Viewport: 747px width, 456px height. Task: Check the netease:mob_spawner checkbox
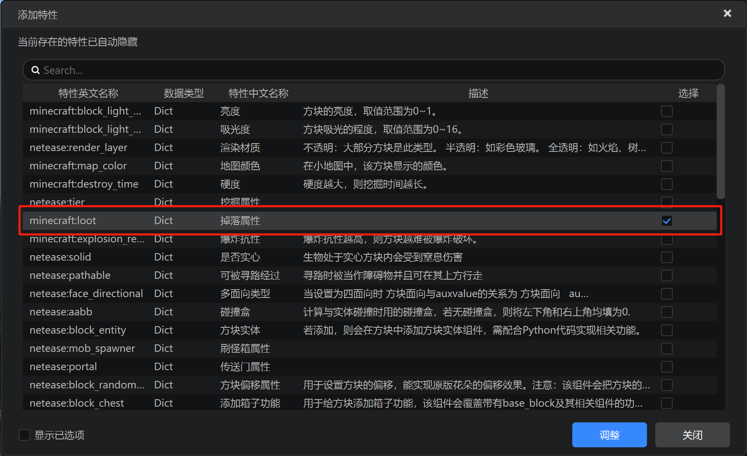(666, 349)
